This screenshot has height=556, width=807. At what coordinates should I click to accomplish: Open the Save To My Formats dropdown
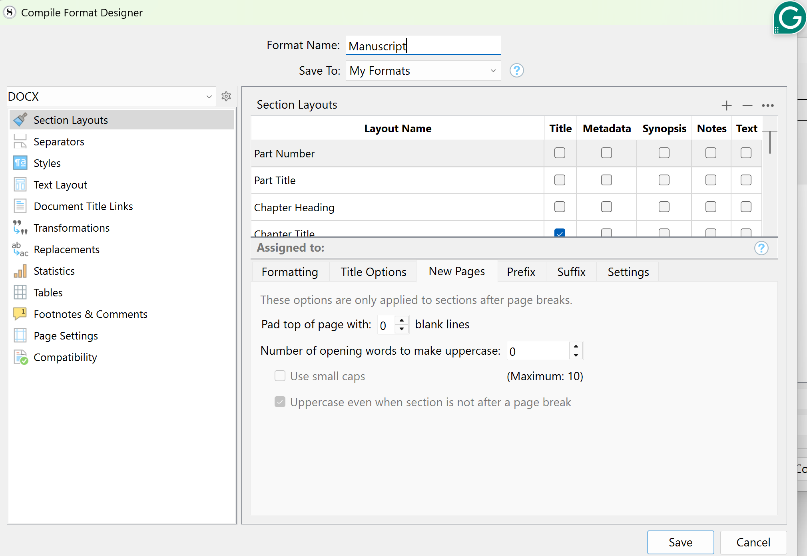pos(423,71)
